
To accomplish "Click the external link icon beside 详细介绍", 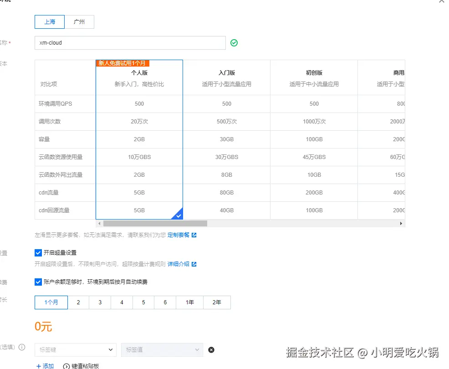I will pos(194,264).
